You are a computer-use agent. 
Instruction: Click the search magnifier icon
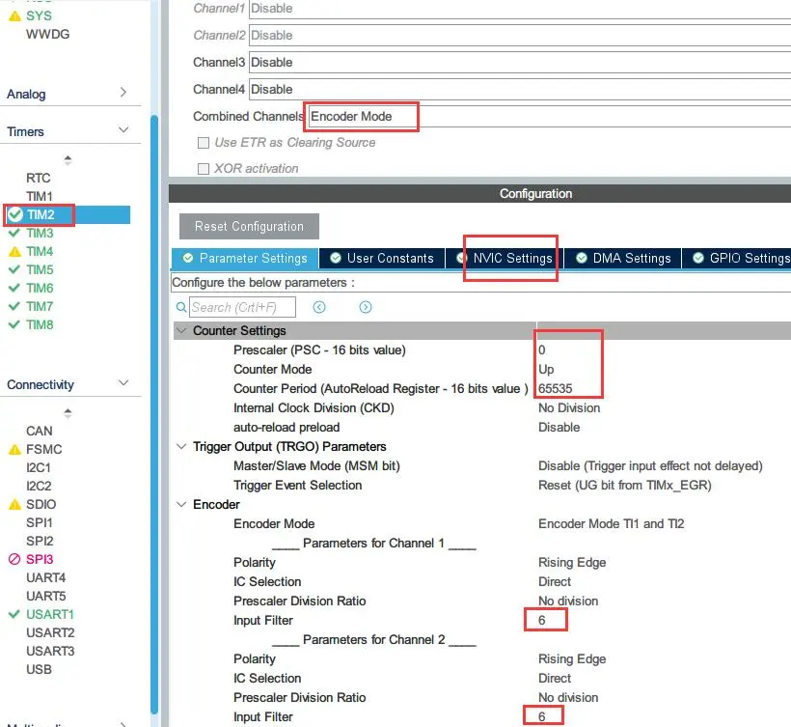[x=181, y=307]
